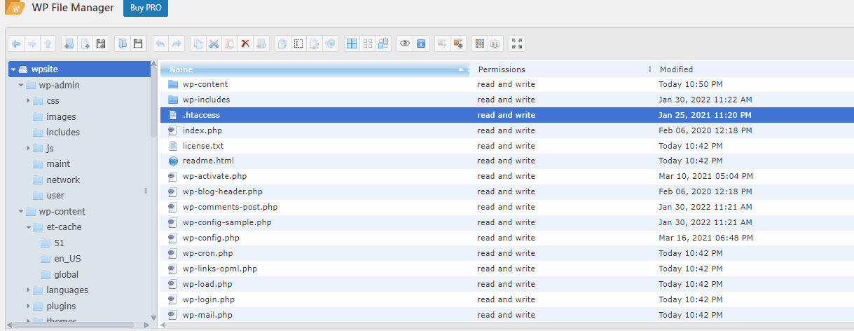854x331 pixels.
Task: Create a new folder via toolbar icon
Action: coord(69,43)
